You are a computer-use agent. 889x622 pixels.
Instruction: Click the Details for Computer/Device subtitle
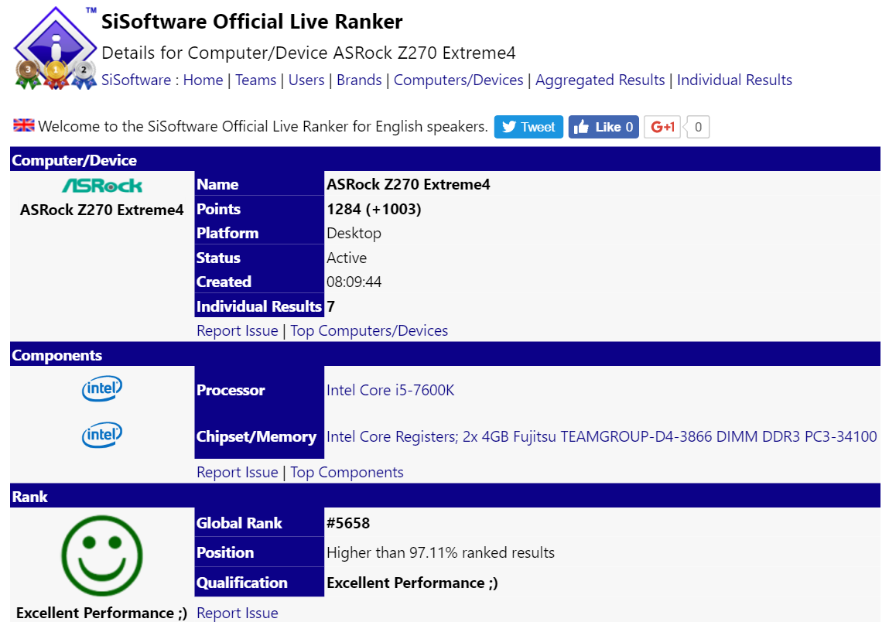click(x=309, y=53)
